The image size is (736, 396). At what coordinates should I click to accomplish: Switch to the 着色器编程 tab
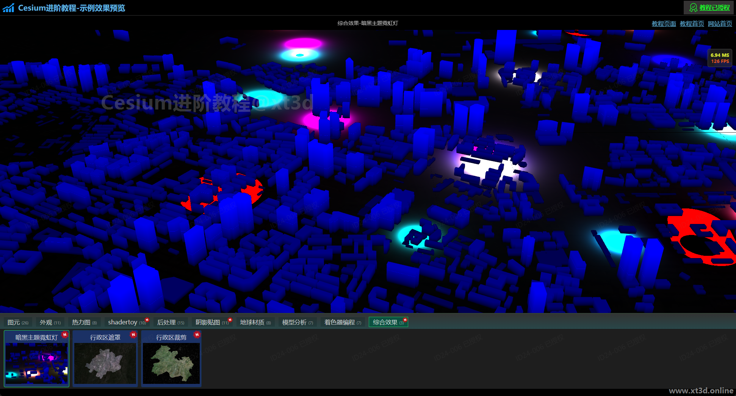[343, 322]
